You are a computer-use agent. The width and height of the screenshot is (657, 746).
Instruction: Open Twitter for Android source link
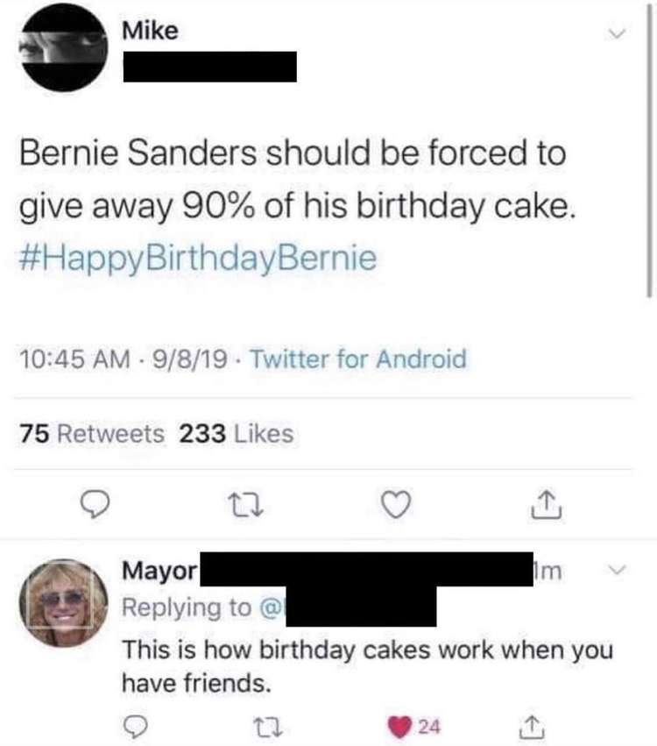358,359
